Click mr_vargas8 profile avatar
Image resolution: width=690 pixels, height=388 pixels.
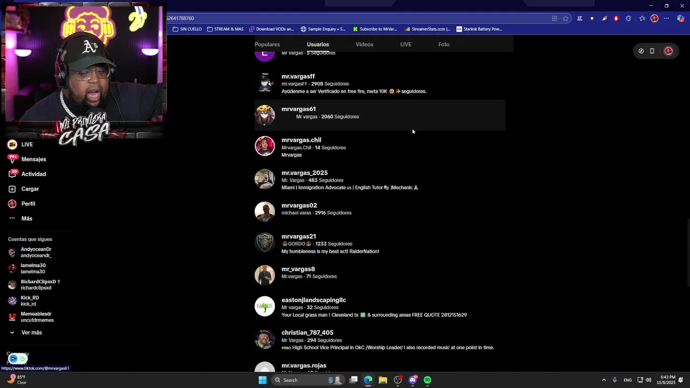(x=265, y=275)
